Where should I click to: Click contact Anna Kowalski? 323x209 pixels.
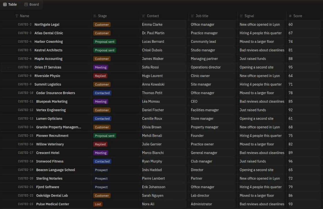pos(153,84)
